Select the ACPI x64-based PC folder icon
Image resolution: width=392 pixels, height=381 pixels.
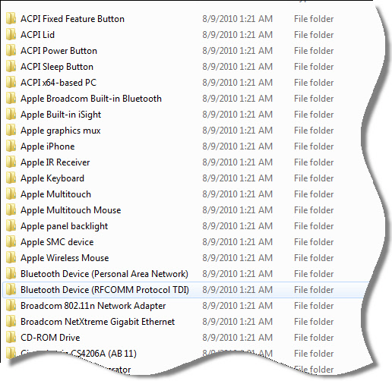(11, 83)
